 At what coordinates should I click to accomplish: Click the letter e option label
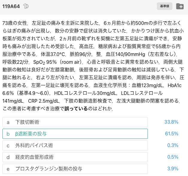(8, 169)
